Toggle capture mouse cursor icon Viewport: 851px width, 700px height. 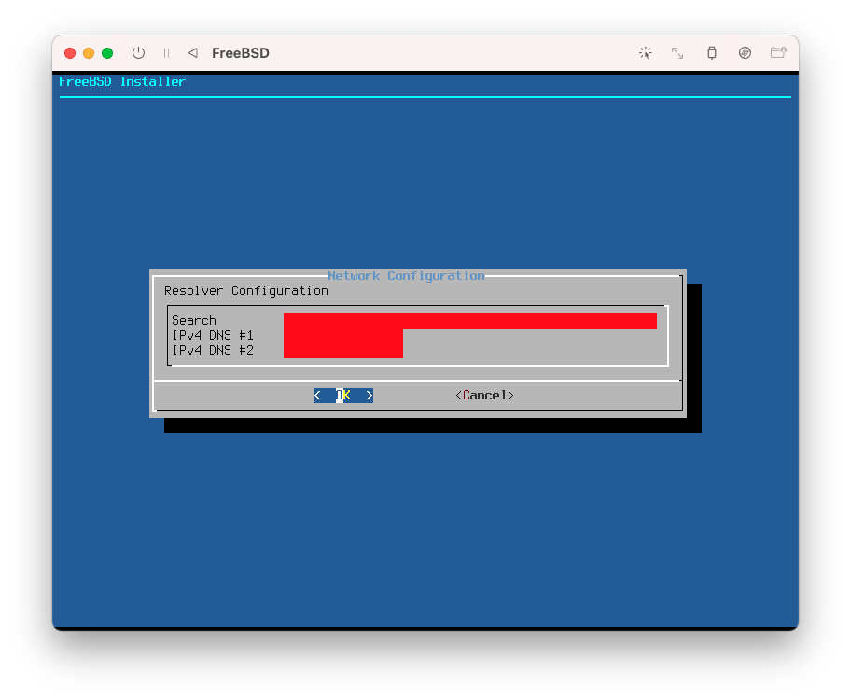point(646,52)
